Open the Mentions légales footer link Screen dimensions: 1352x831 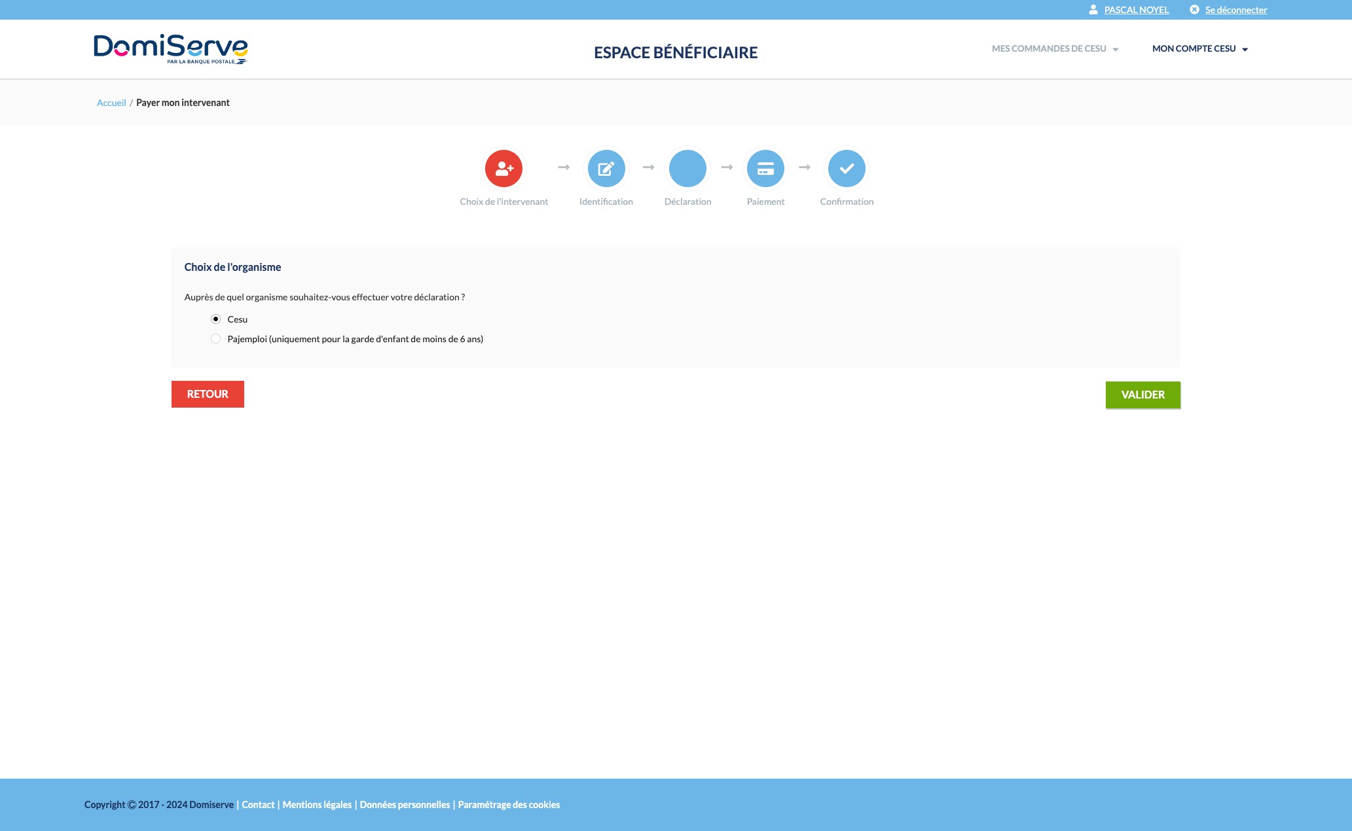317,805
